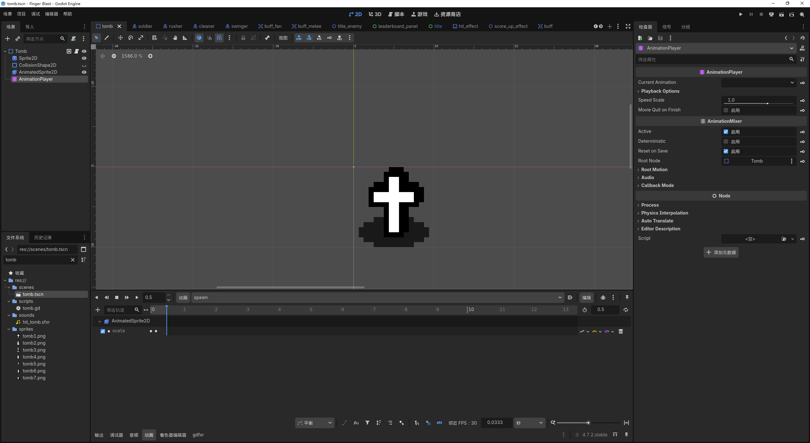810x443 pixels.
Task: Expand the Callback Mode section
Action: (x=657, y=185)
